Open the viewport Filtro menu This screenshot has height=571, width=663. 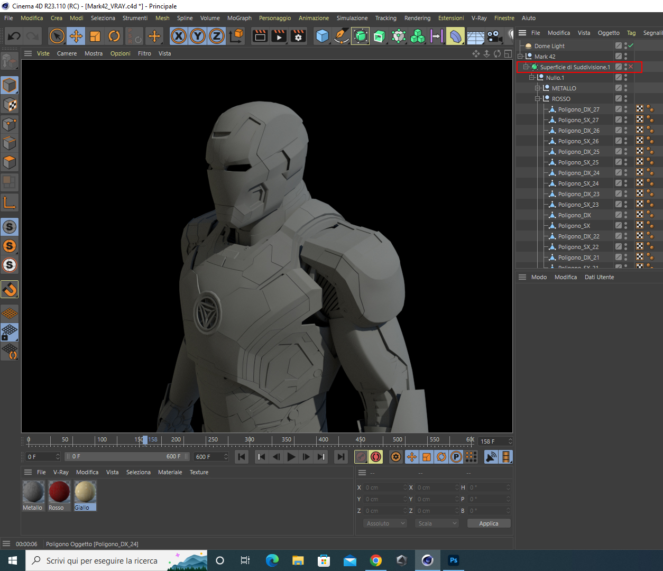(144, 53)
